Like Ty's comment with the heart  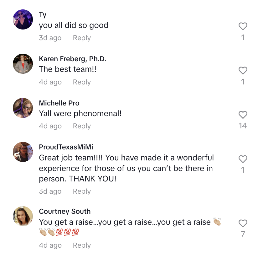coord(243,26)
